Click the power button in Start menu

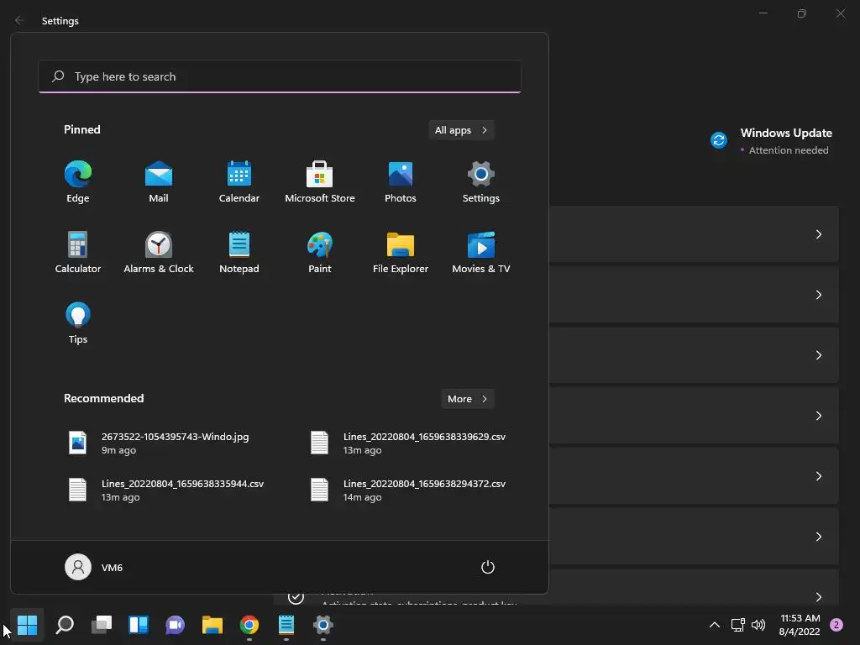pos(488,567)
